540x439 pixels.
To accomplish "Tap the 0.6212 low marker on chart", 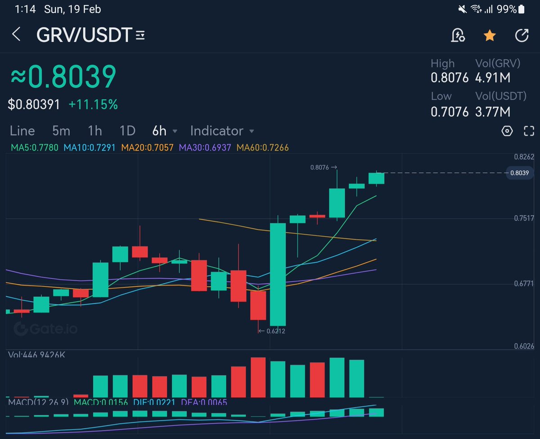I will click(x=272, y=331).
